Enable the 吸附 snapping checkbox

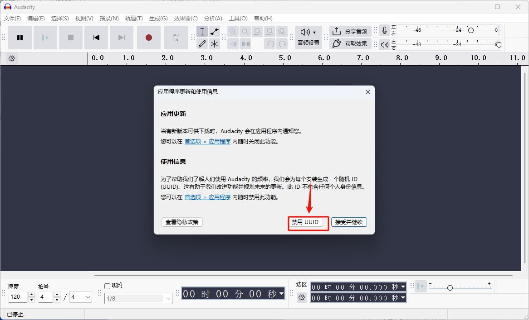(108, 285)
